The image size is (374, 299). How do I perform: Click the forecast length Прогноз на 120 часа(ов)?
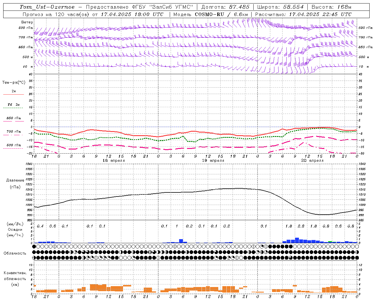56,14
